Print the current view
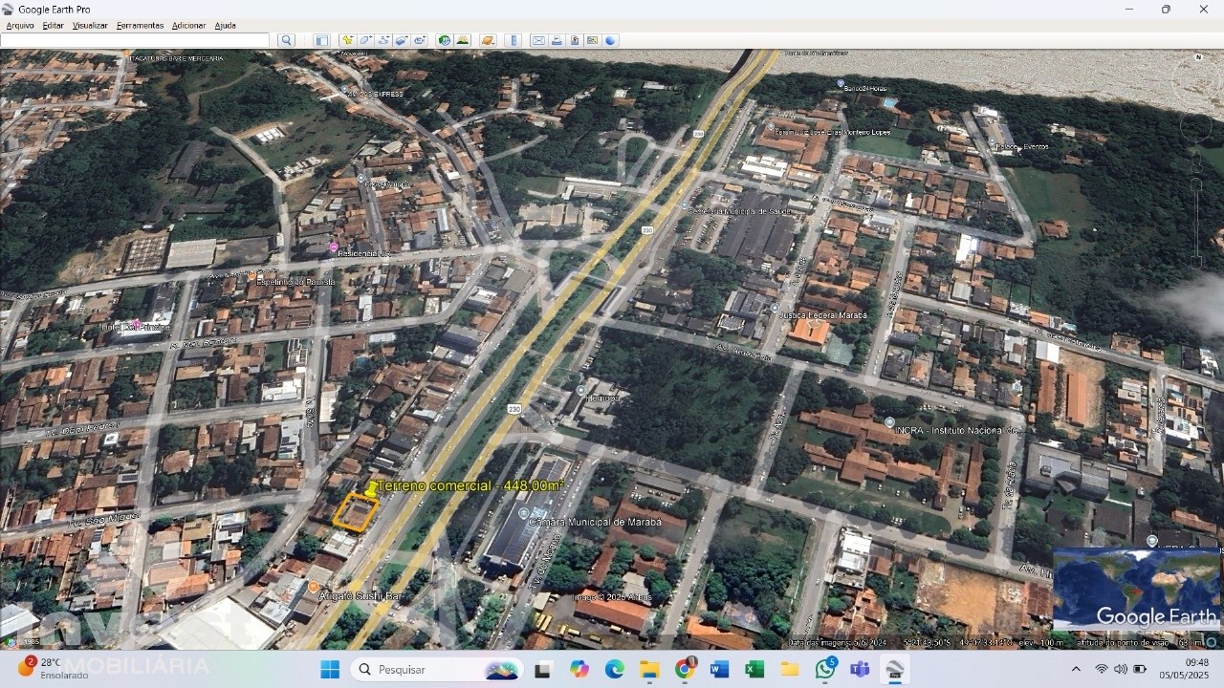Viewport: 1224px width, 688px height. [557, 40]
